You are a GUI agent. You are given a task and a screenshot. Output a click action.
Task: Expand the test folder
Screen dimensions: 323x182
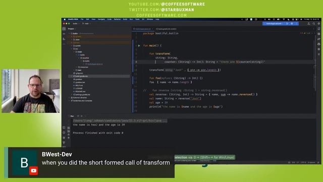click(74, 70)
